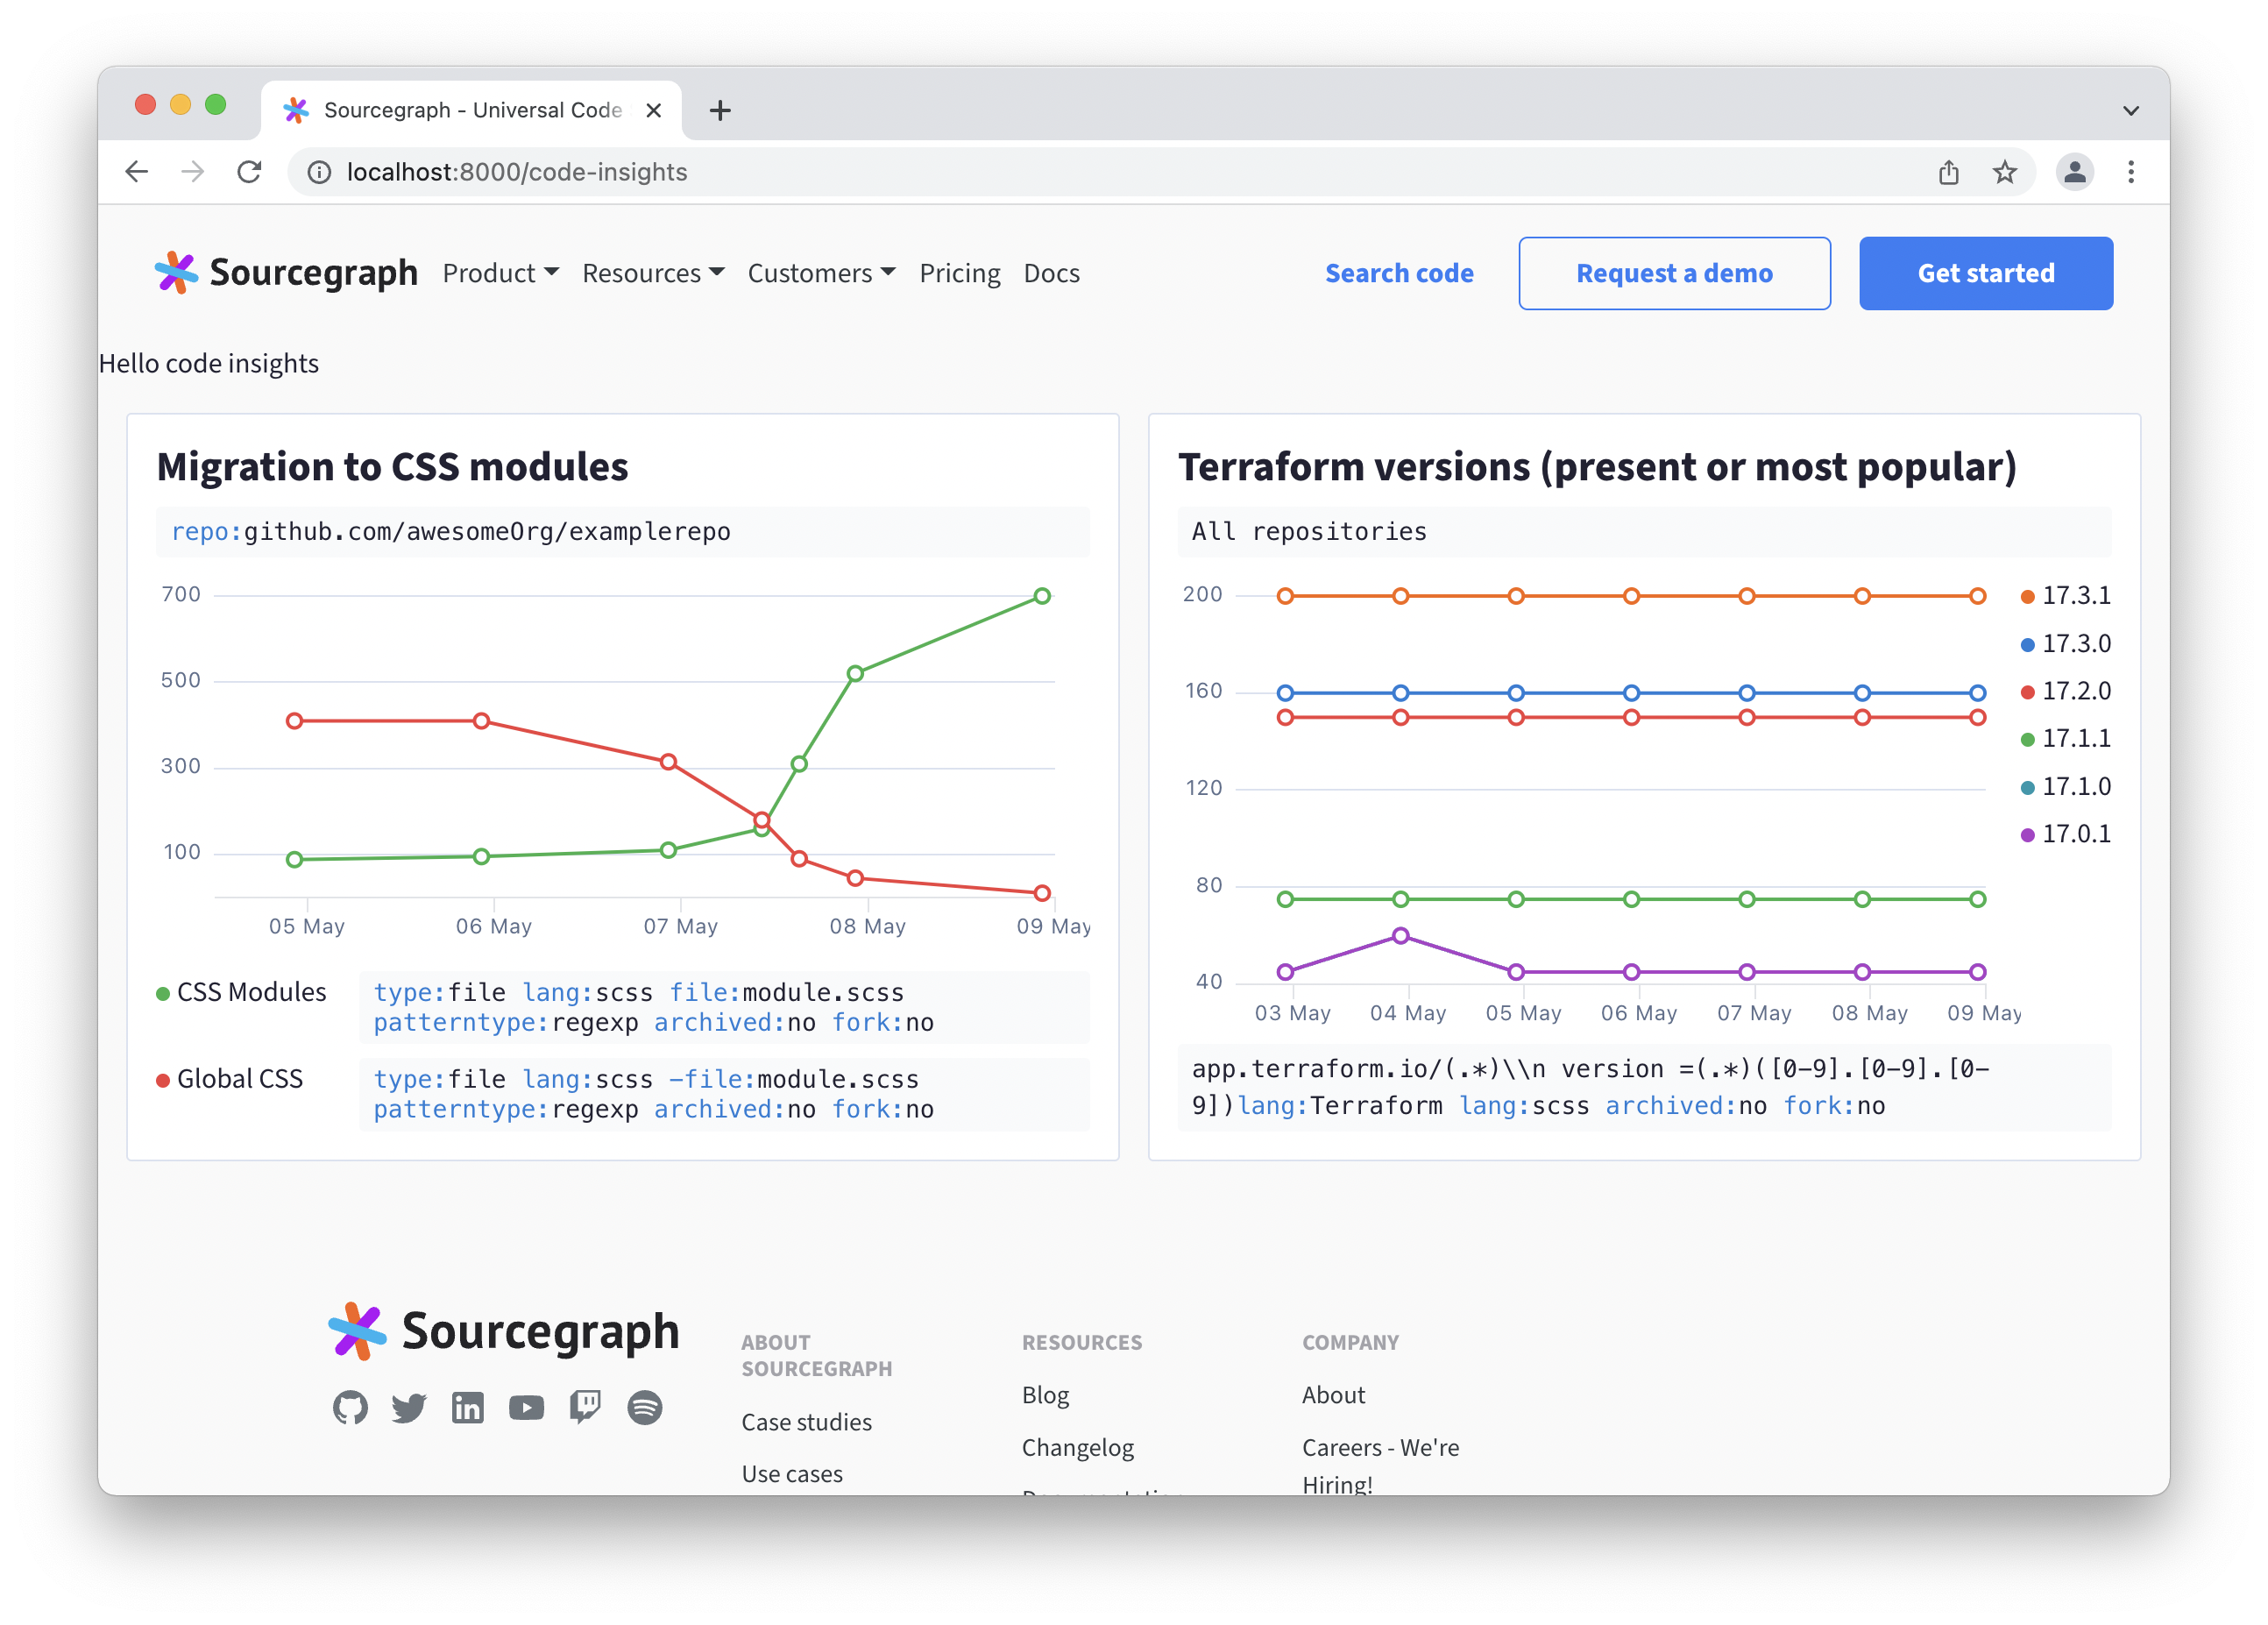Click the red Global CSS legend dot

[163, 1080]
